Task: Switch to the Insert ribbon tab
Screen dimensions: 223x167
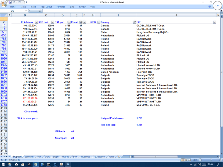Action: click(33, 7)
